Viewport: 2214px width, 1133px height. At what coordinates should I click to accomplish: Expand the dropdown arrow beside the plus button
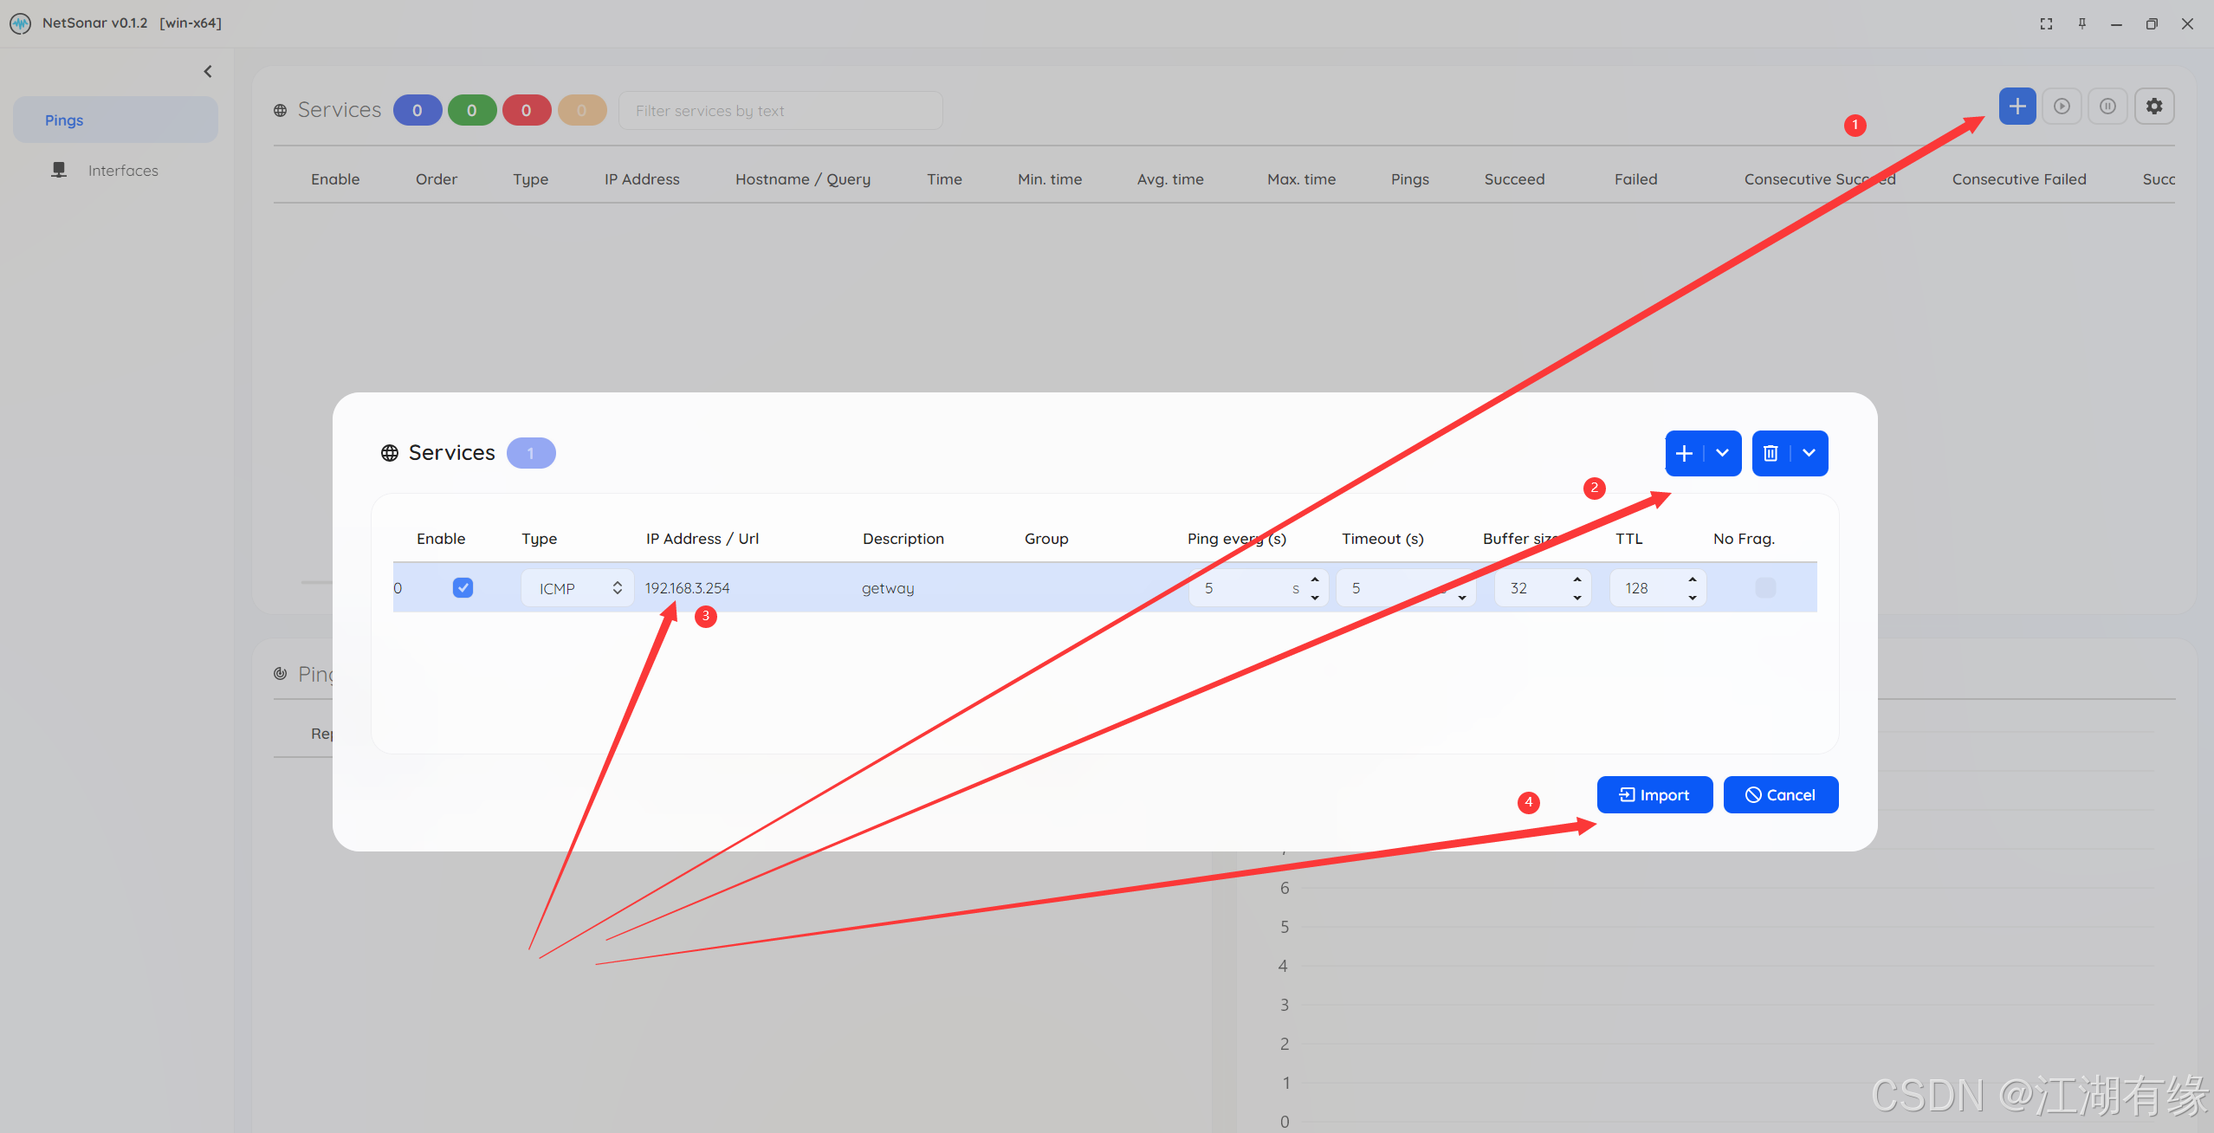1723,453
